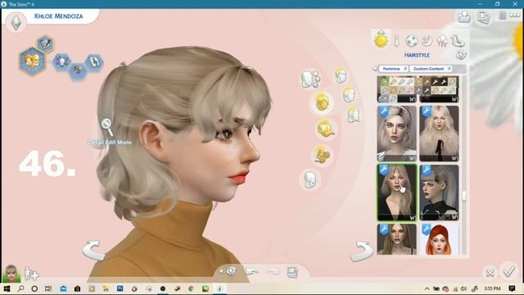Edit the Sim name Khloe Mendoza
This screenshot has width=524, height=295.
click(58, 16)
